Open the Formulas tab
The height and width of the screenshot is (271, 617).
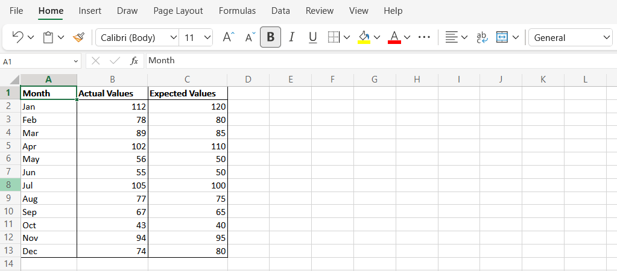coord(237,11)
